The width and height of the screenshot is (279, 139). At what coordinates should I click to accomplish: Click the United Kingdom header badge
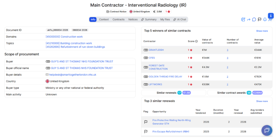(140, 11)
